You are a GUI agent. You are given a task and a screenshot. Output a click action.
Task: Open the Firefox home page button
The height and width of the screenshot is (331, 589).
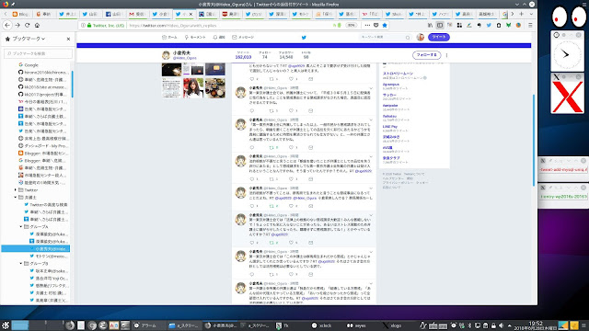pyautogui.click(x=37, y=25)
